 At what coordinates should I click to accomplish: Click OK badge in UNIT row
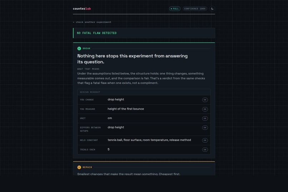click(x=205, y=118)
